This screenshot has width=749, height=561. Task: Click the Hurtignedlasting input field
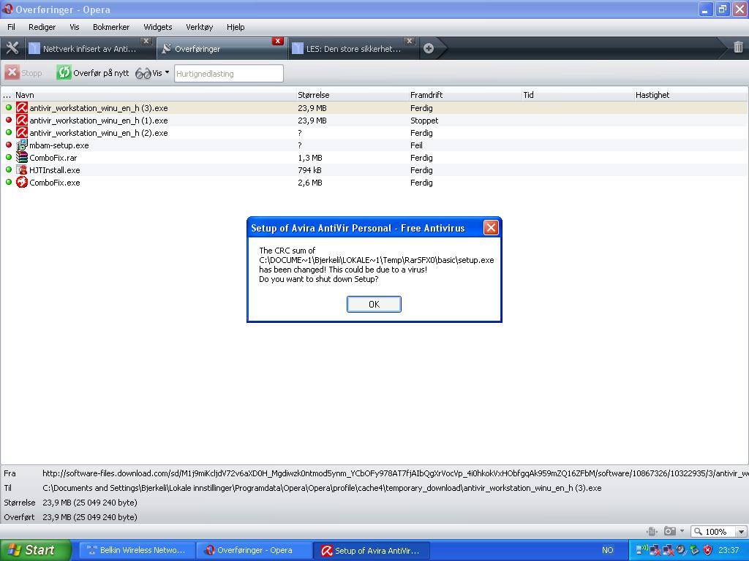pyautogui.click(x=229, y=74)
